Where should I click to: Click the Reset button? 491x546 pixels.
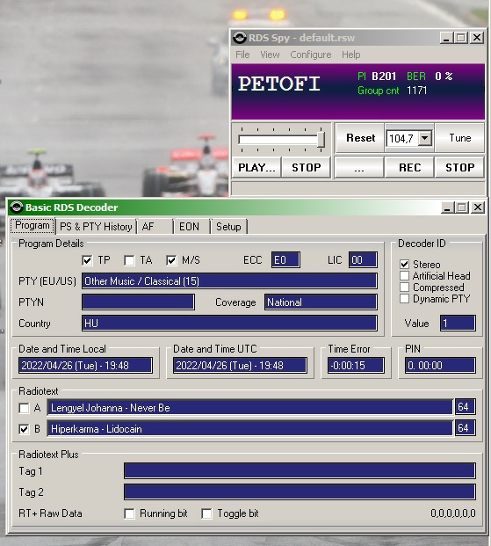tap(360, 138)
